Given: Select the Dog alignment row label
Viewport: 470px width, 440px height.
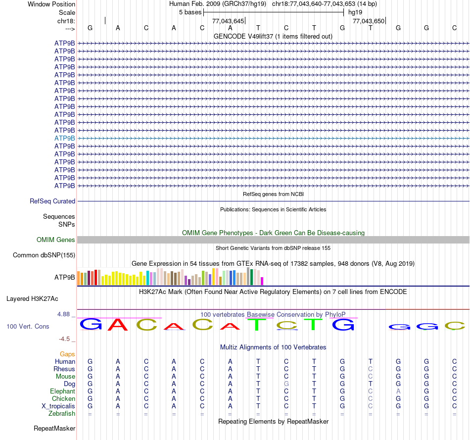Looking at the screenshot, I should (69, 384).
